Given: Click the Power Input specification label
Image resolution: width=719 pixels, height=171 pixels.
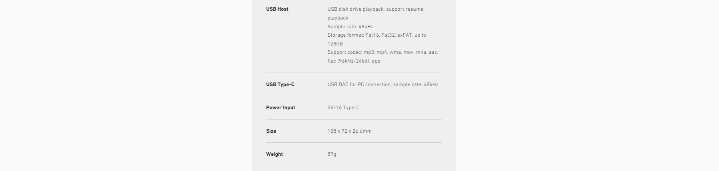Looking at the screenshot, I should pyautogui.click(x=280, y=108).
